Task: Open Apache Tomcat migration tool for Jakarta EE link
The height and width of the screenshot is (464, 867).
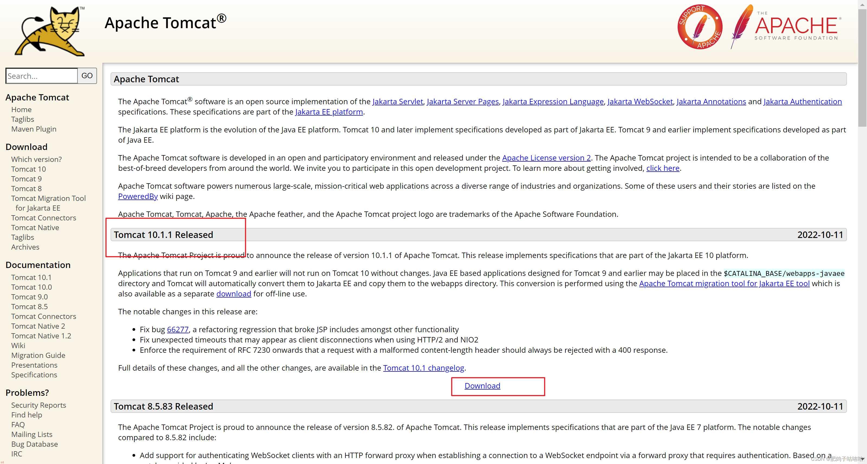Action: [724, 283]
